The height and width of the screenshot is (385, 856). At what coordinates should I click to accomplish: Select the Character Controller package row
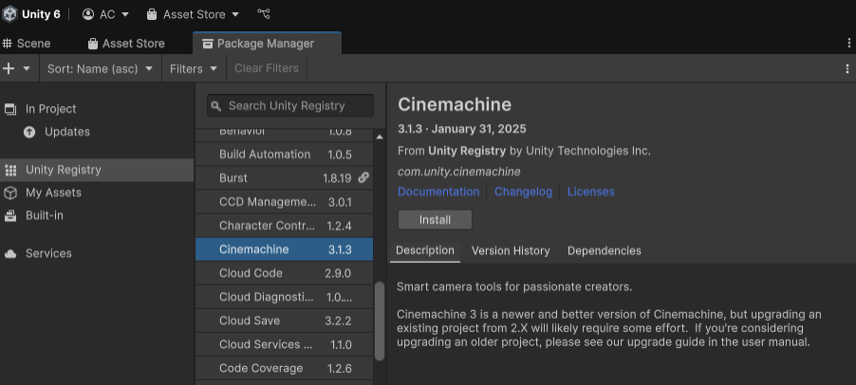(285, 226)
